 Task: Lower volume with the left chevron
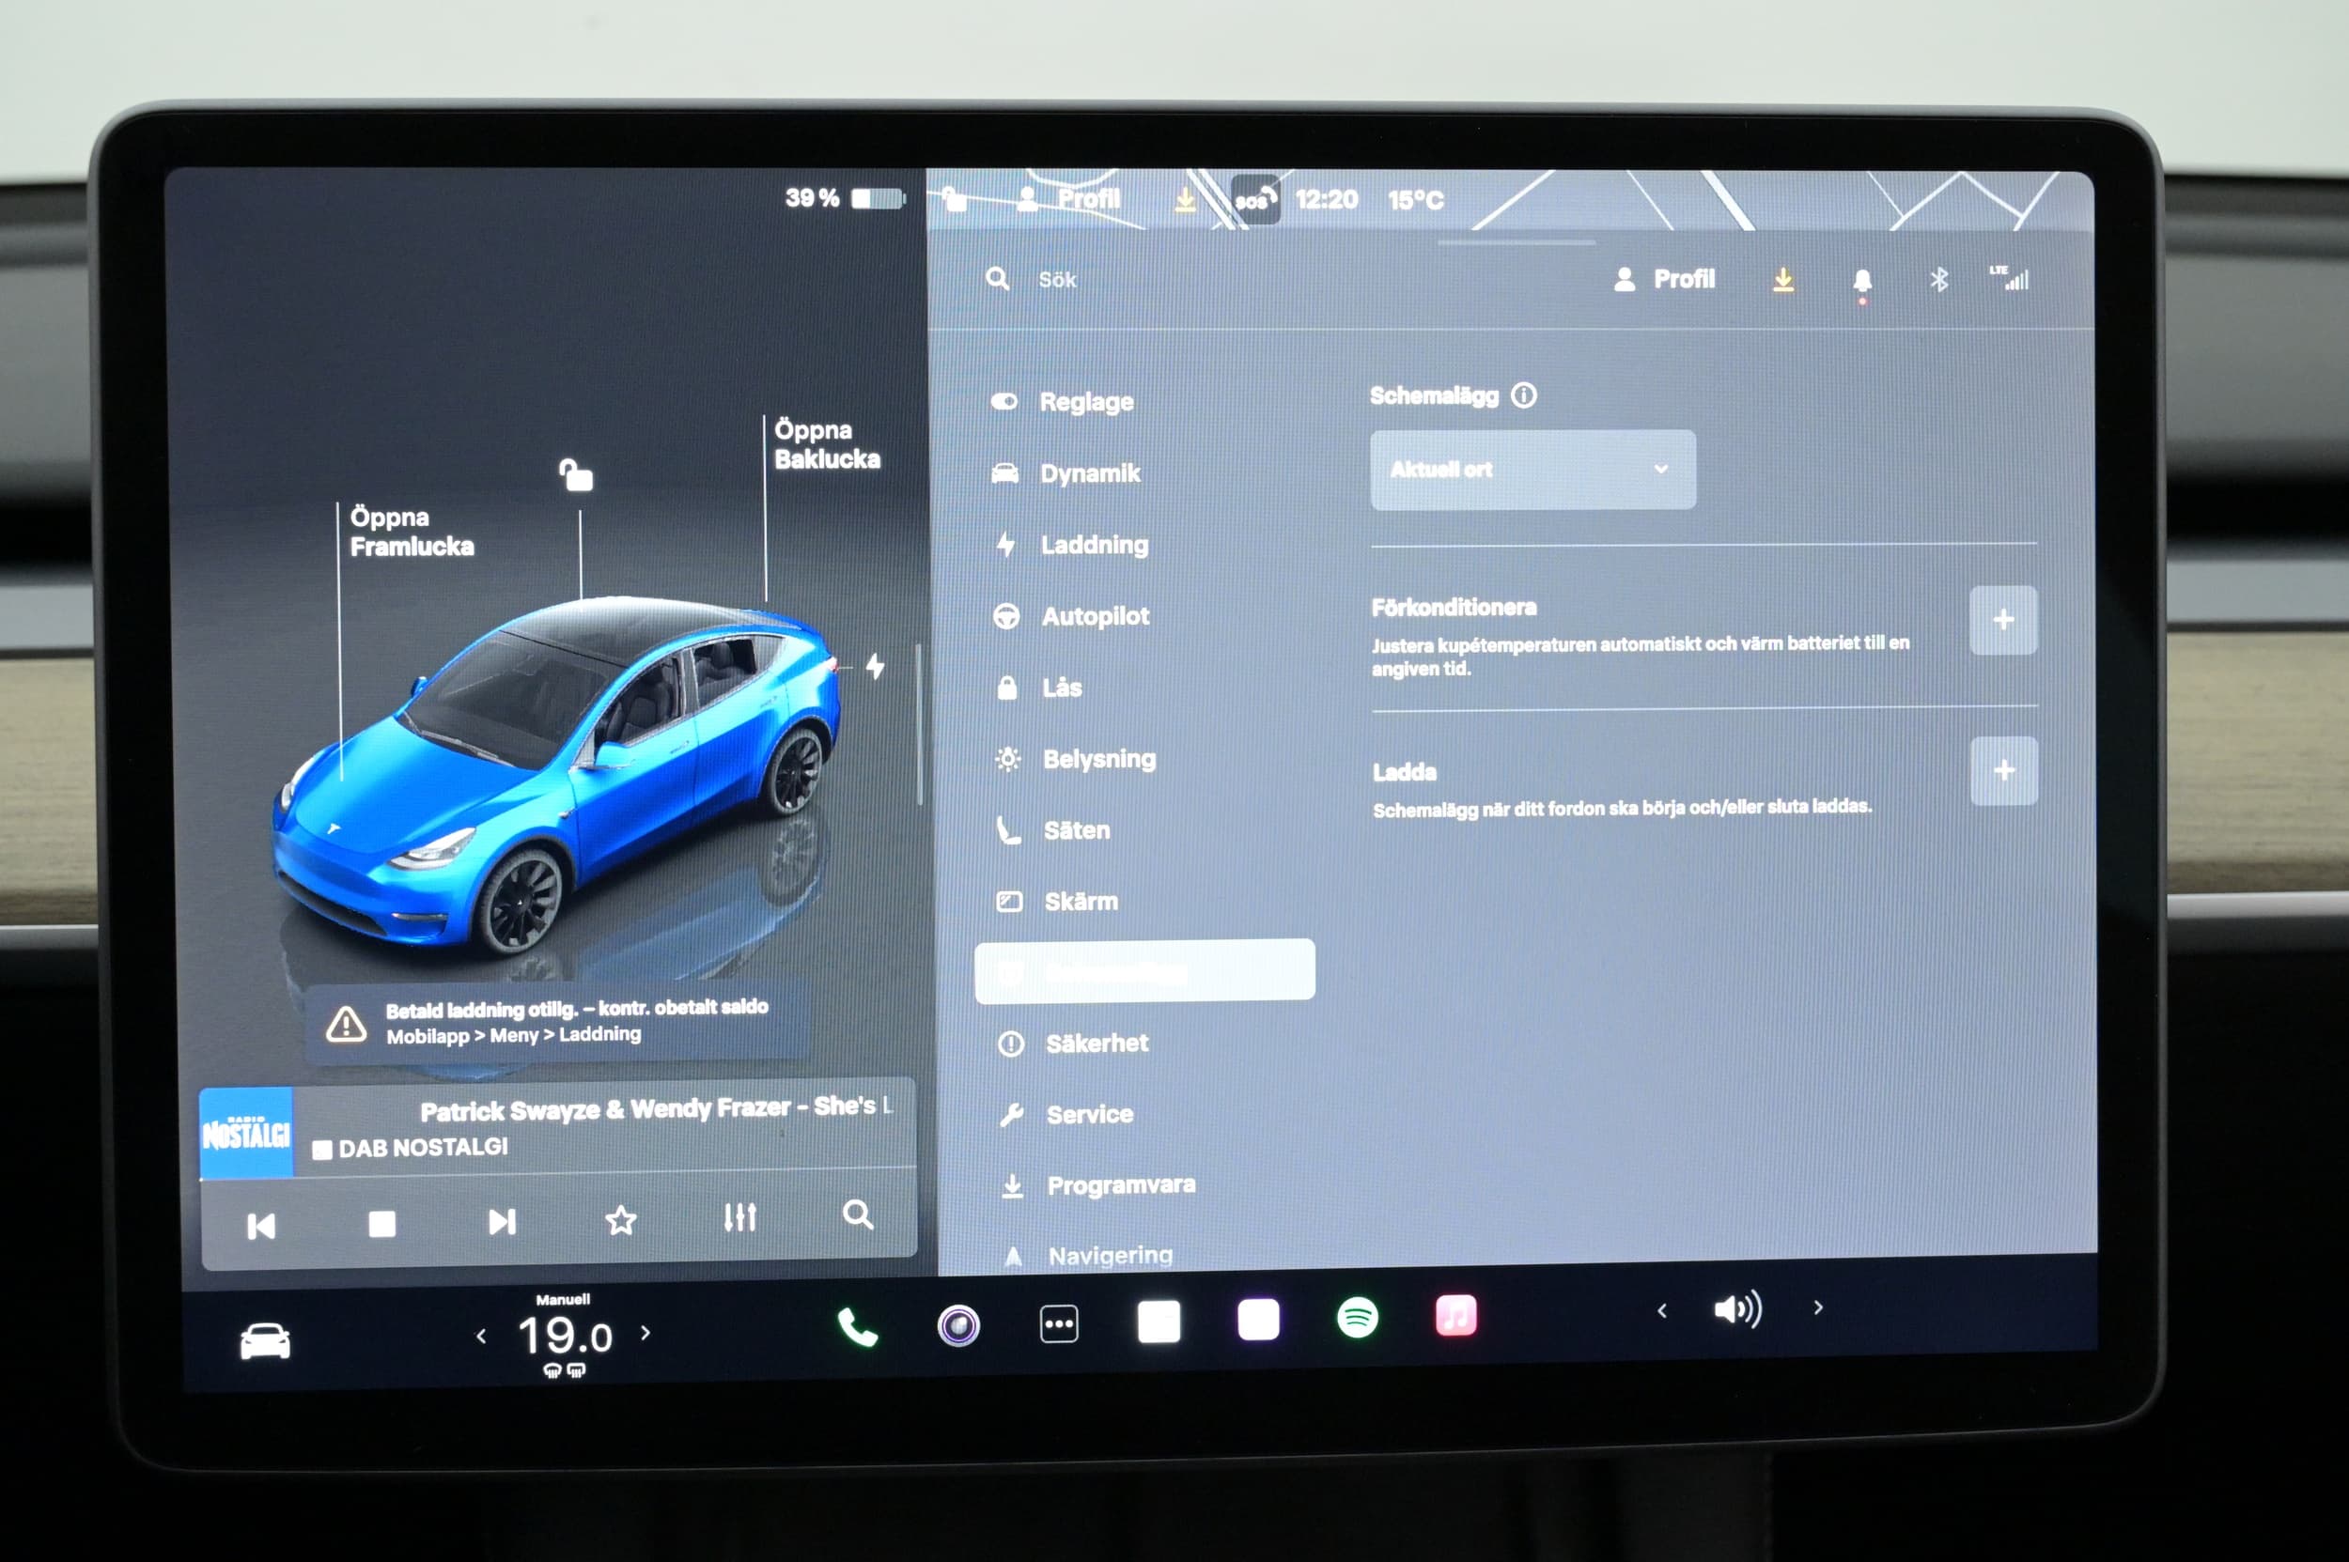point(1661,1311)
